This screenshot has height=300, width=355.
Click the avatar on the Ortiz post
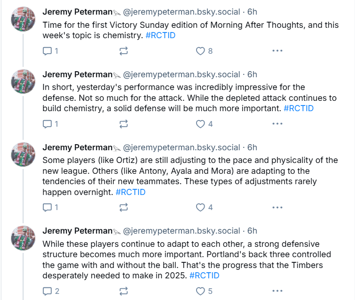23,154
